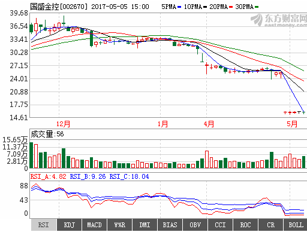Click the 20PMA red legend marker

(231, 7)
